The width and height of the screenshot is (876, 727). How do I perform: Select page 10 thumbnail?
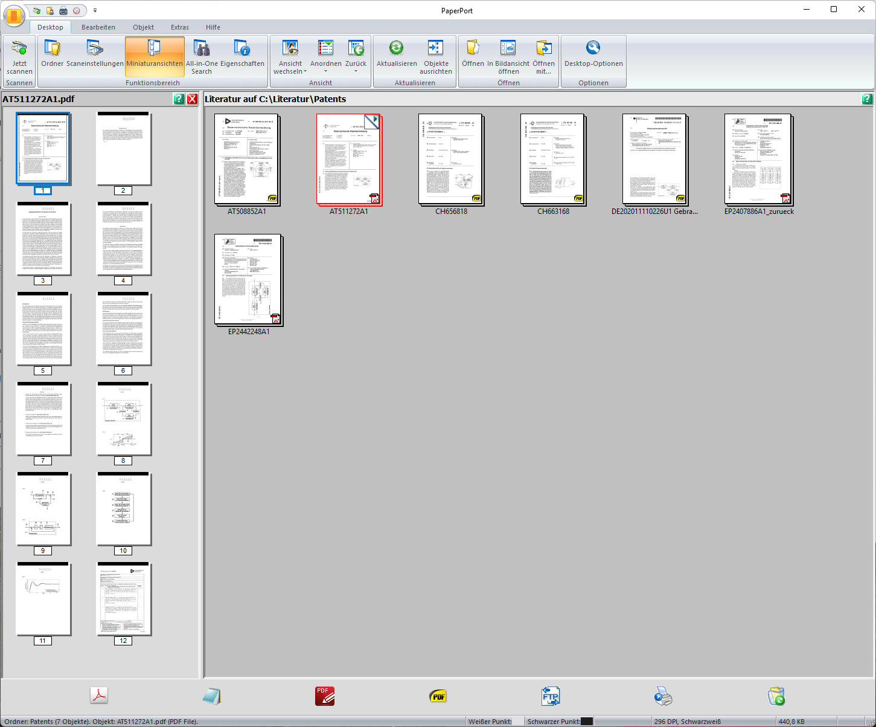pos(123,508)
